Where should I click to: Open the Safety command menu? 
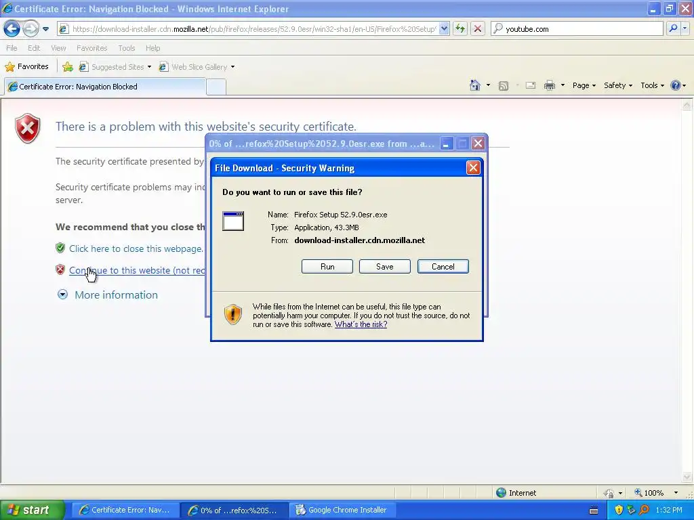(x=618, y=85)
